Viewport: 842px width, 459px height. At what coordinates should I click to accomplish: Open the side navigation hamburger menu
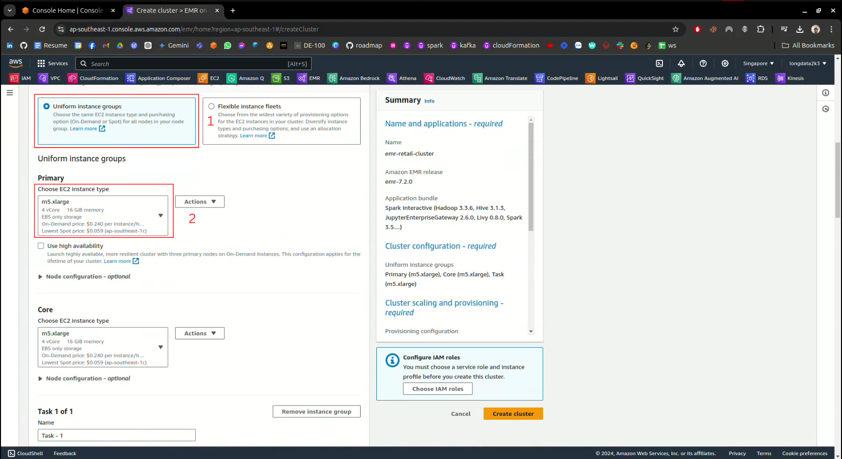10,93
